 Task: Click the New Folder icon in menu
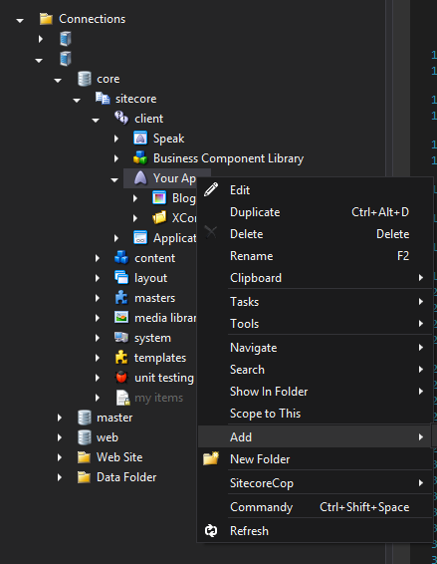(x=211, y=458)
